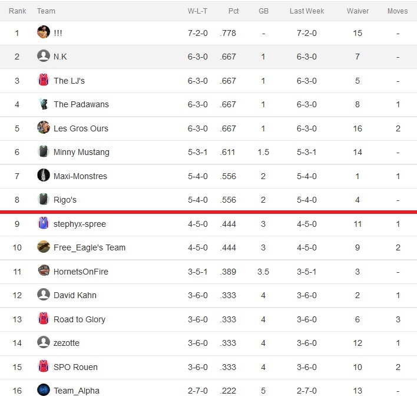Click the Moves column header
This screenshot has height=403, width=417.
pos(398,11)
